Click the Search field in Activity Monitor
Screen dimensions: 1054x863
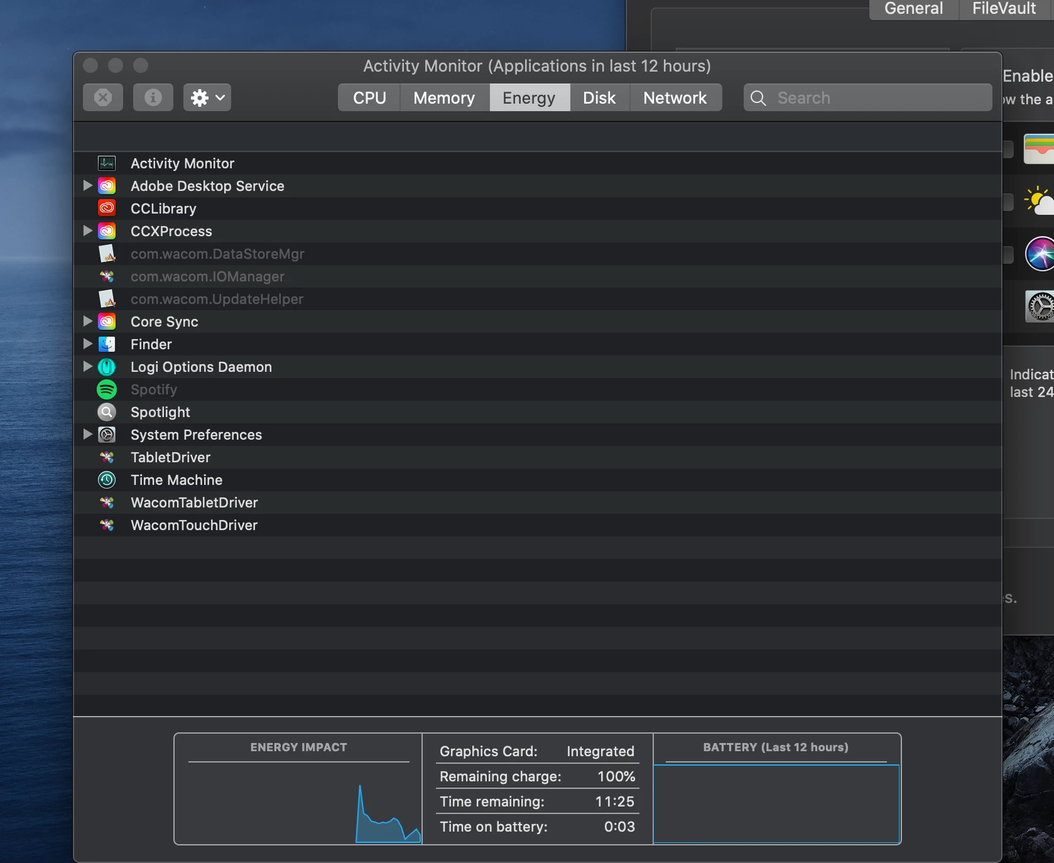point(867,98)
